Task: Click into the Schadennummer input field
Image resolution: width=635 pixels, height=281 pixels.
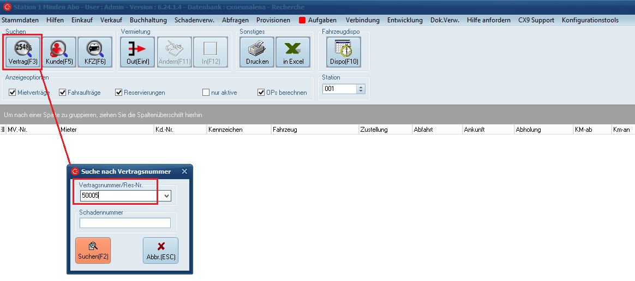Action: coord(125,223)
